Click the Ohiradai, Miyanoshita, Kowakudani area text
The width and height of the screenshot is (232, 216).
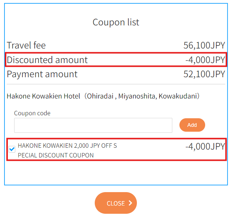142,96
